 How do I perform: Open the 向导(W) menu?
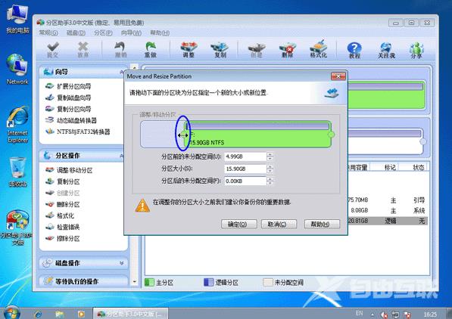tap(131, 33)
